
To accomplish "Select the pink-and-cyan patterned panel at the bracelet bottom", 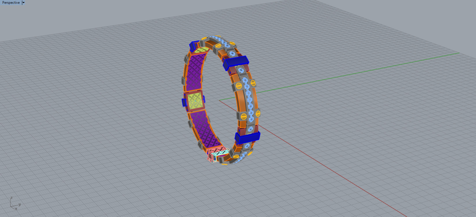I will point(218,152).
